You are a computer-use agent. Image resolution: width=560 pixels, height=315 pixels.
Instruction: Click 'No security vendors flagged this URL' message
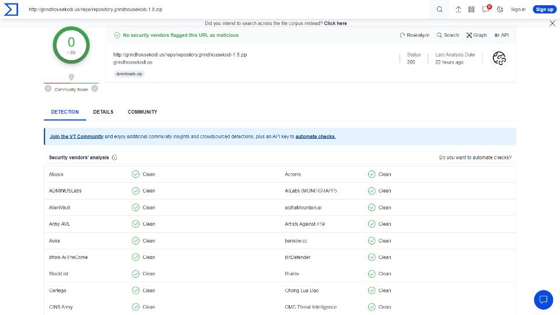[x=181, y=35]
